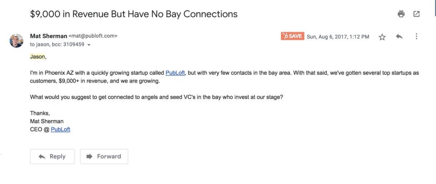Click the sender name Mat Sherman
The height and width of the screenshot is (184, 436).
[48, 36]
